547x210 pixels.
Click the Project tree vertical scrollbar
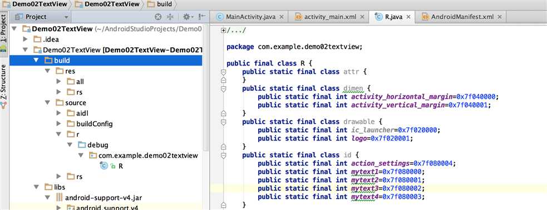click(205, 87)
